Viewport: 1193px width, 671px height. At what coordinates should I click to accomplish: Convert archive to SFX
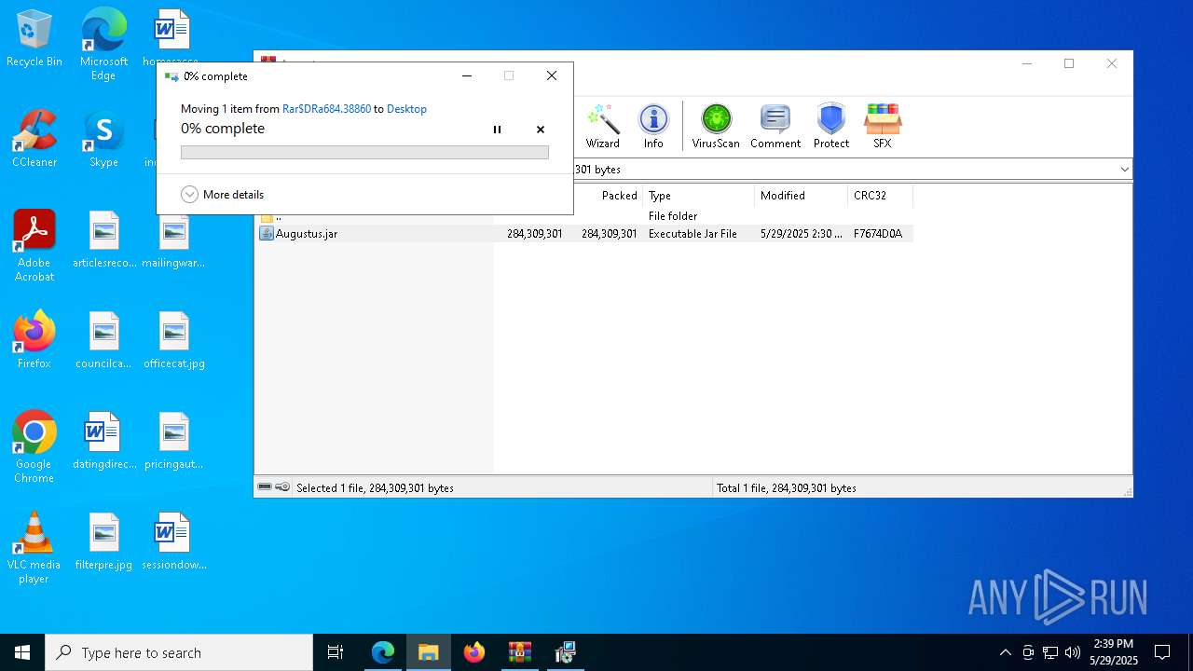click(883, 127)
